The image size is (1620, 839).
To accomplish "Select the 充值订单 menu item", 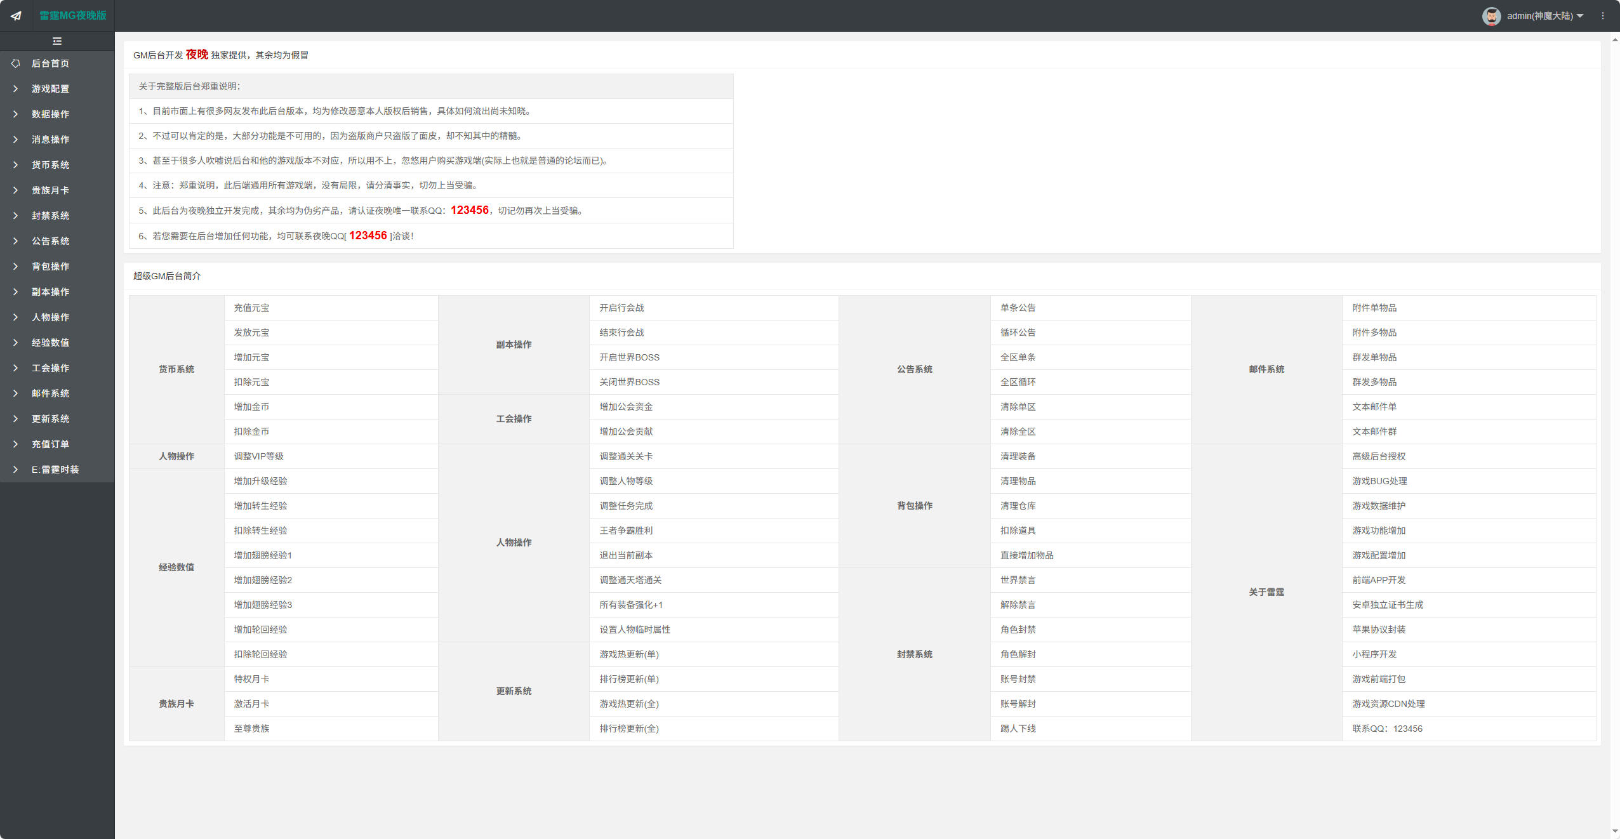I will click(51, 444).
